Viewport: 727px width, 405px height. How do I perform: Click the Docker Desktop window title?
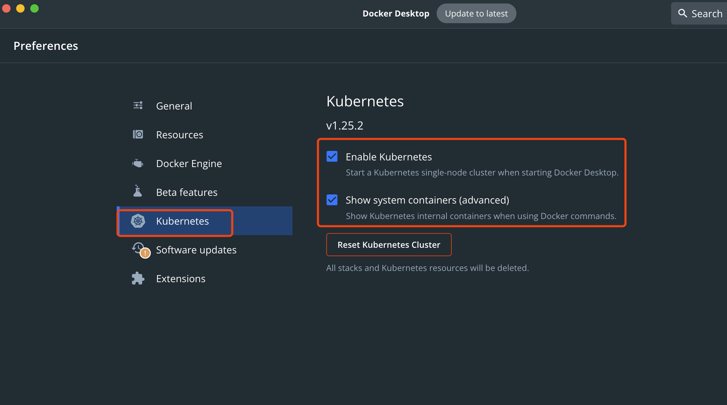pyautogui.click(x=396, y=13)
